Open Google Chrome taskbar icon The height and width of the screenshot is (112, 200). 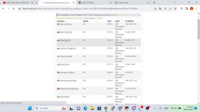(x=106, y=108)
